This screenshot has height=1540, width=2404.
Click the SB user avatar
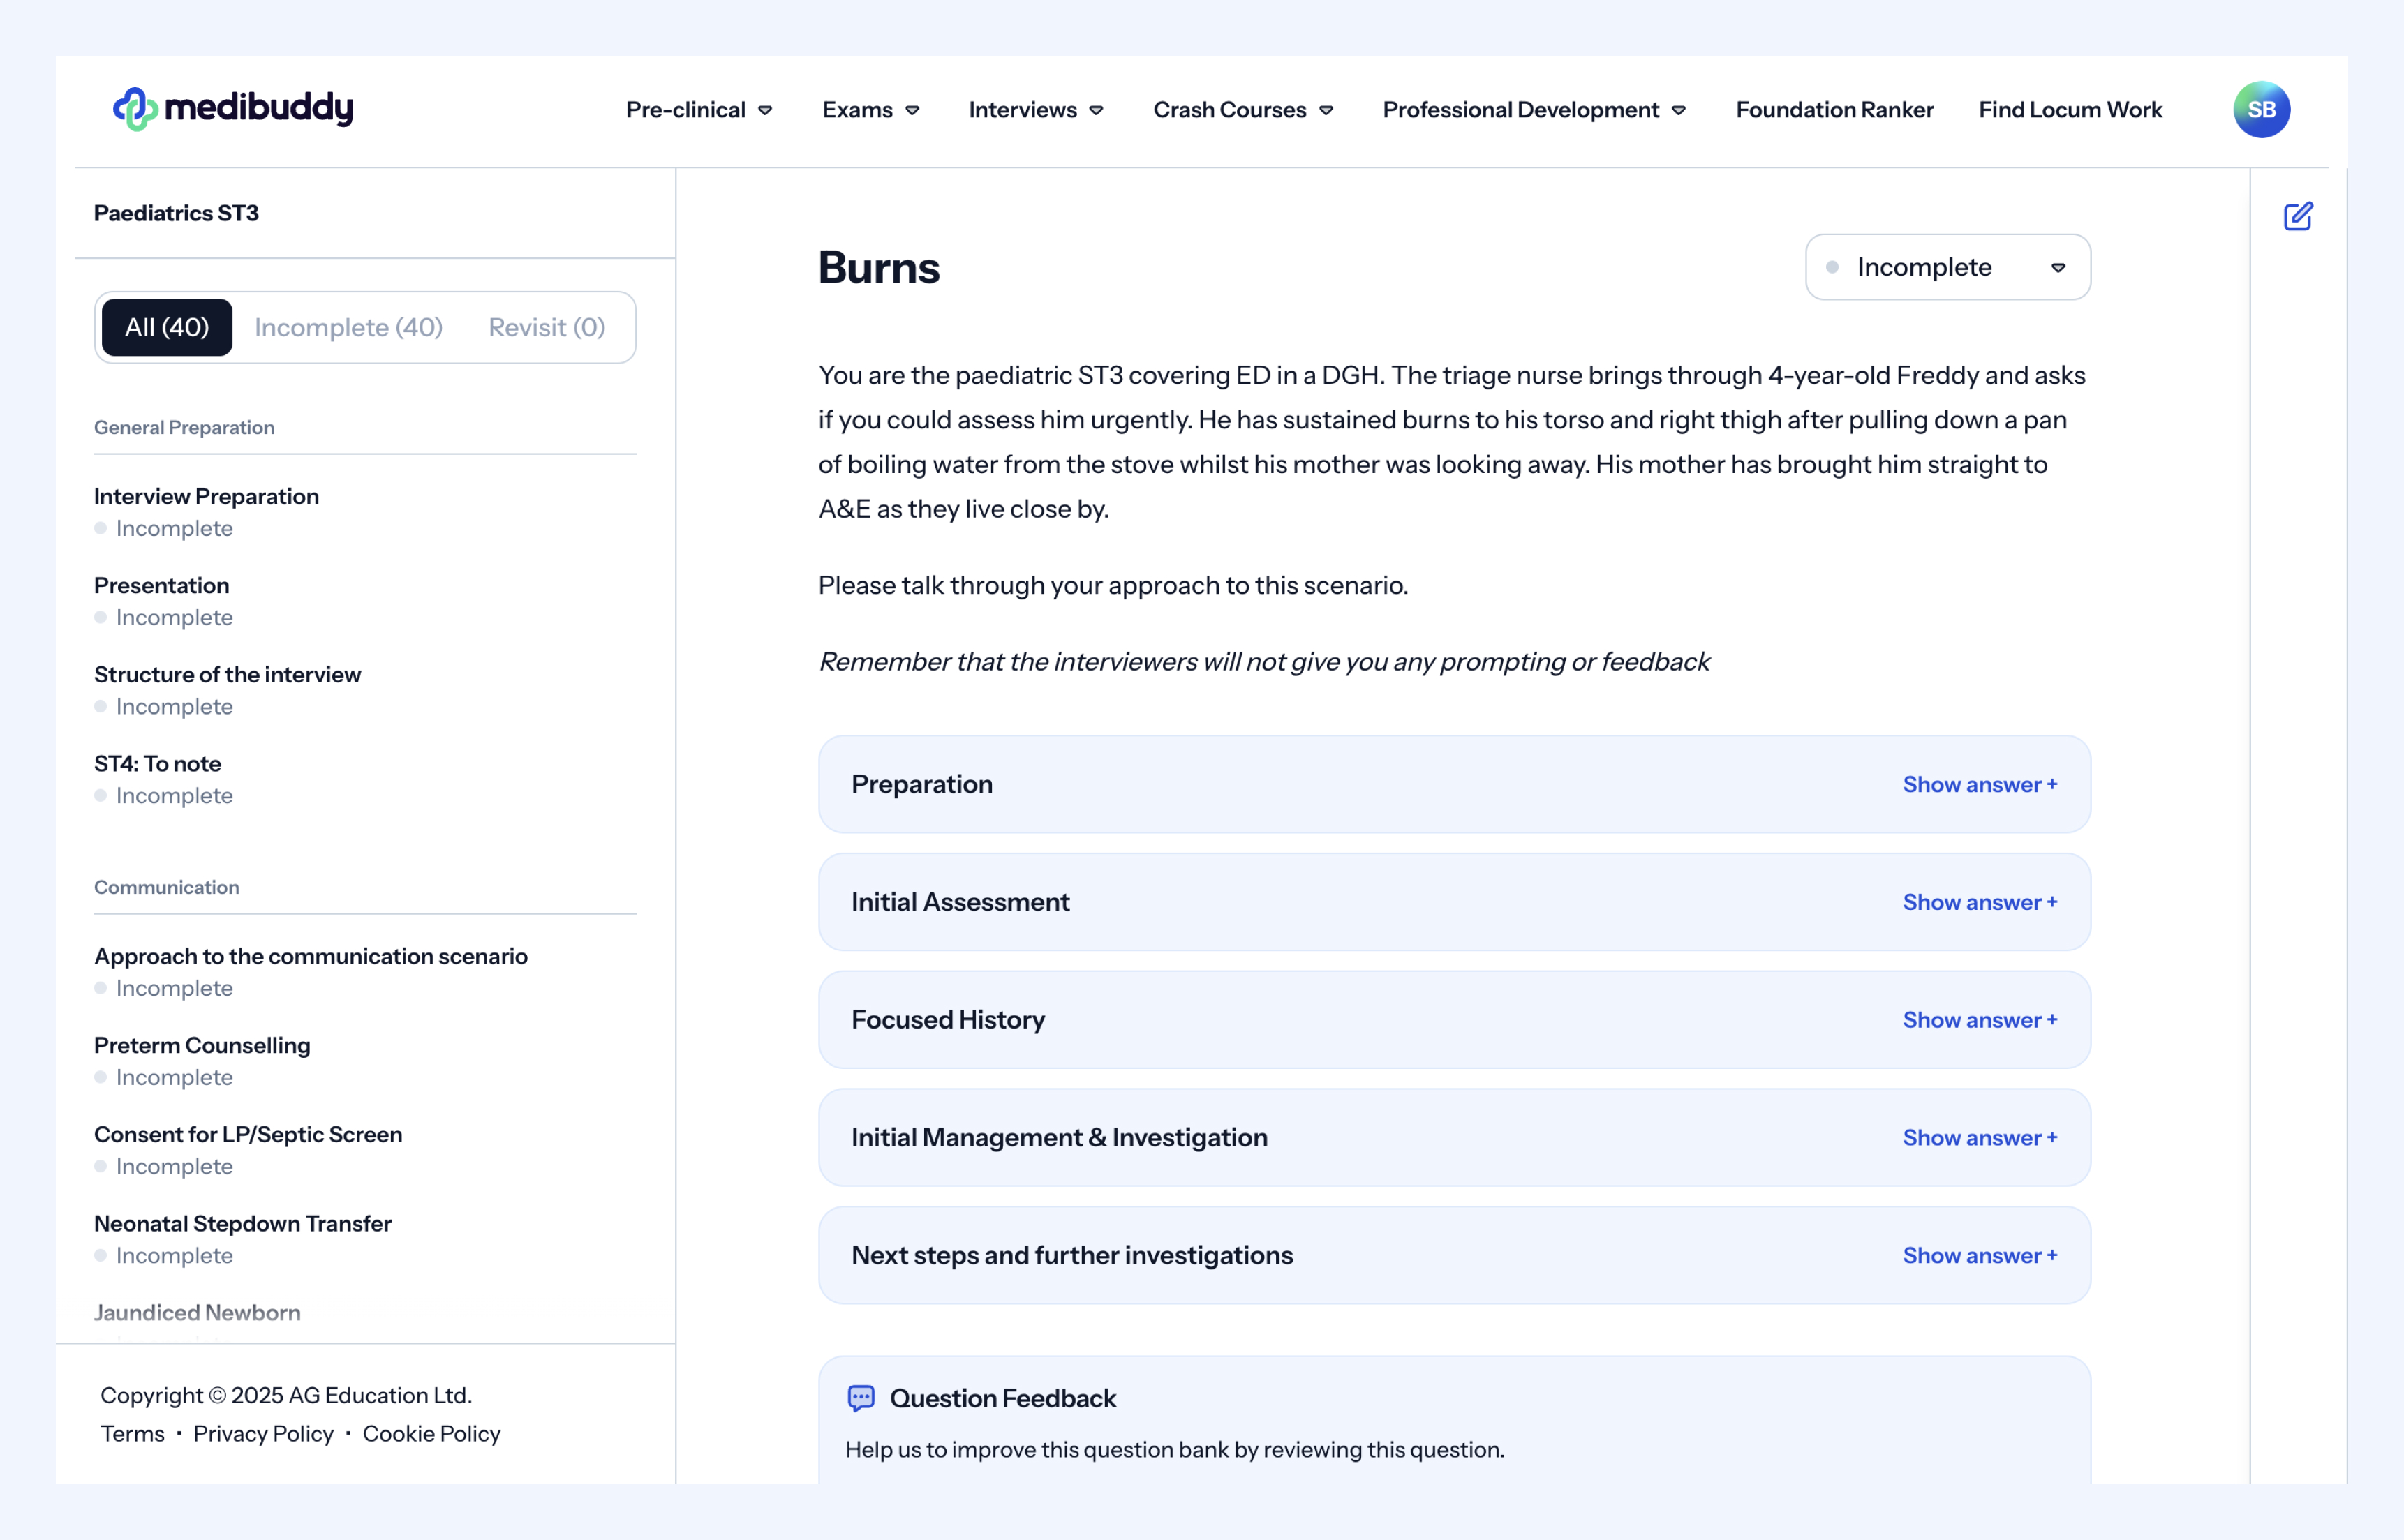click(2261, 109)
